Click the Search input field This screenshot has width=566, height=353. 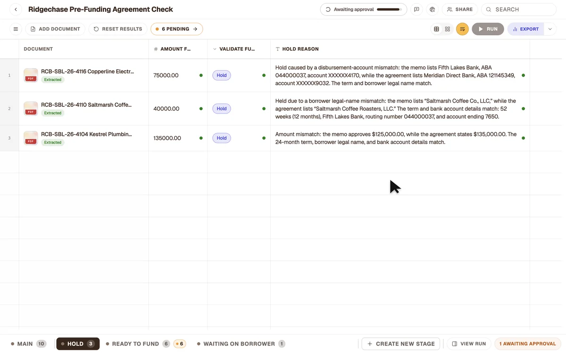[x=519, y=9]
